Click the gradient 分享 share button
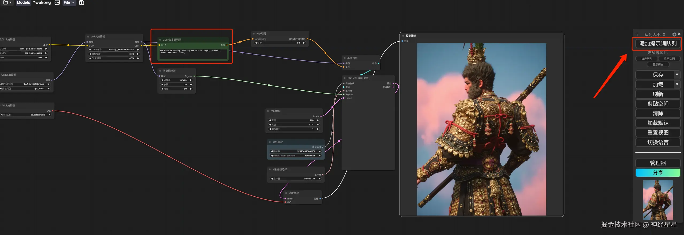Image resolution: width=684 pixels, height=235 pixels. (x=658, y=173)
